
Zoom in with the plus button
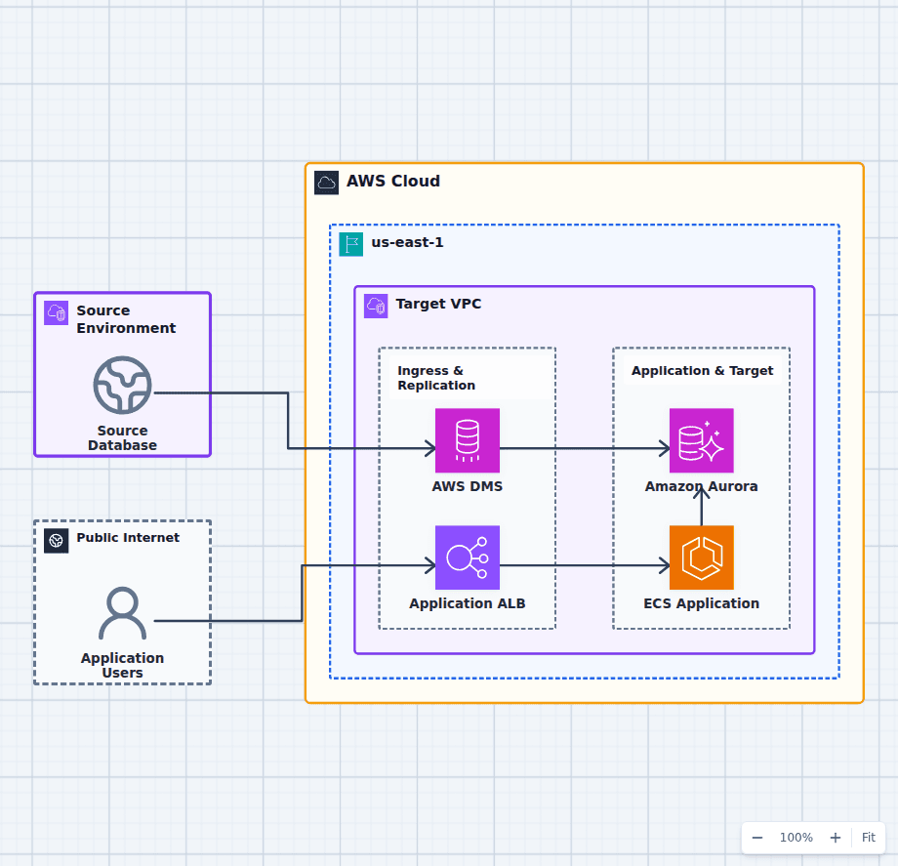pyautogui.click(x=836, y=838)
